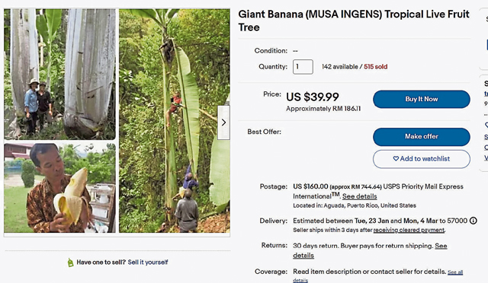Add item to watchlist
Screen dimensions: 488x283
point(422,159)
